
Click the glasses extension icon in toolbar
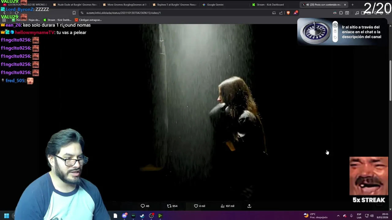tap(335, 13)
